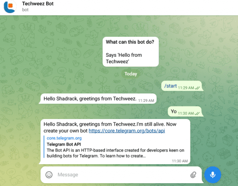Click the /start command text
Screen dimensions: 238x186
coord(170,86)
